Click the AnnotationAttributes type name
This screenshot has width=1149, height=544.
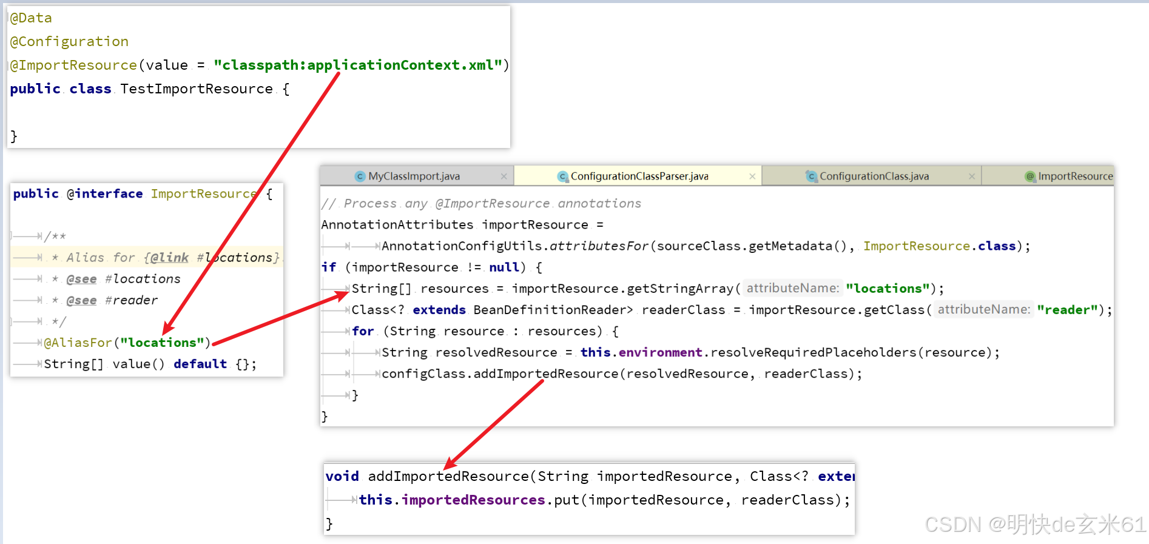[x=397, y=224]
